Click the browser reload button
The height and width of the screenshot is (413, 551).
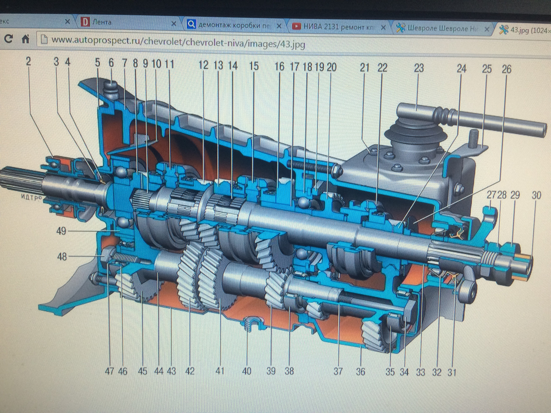coord(8,38)
